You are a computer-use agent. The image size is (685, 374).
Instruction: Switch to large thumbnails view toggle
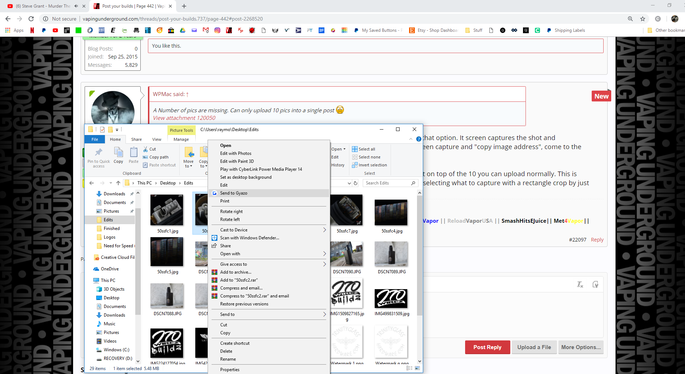pyautogui.click(x=417, y=368)
